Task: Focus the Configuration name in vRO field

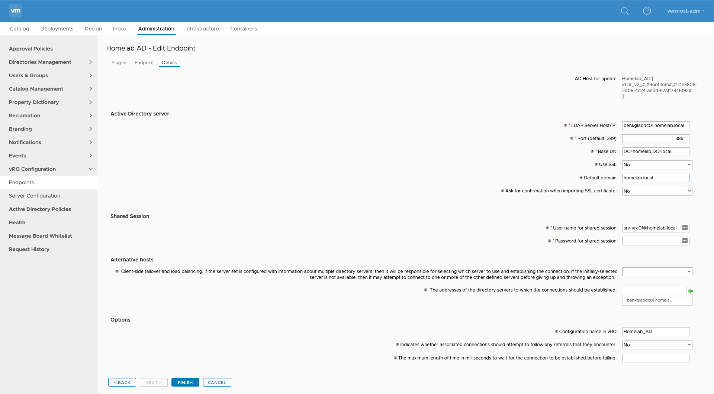Action: coord(656,332)
